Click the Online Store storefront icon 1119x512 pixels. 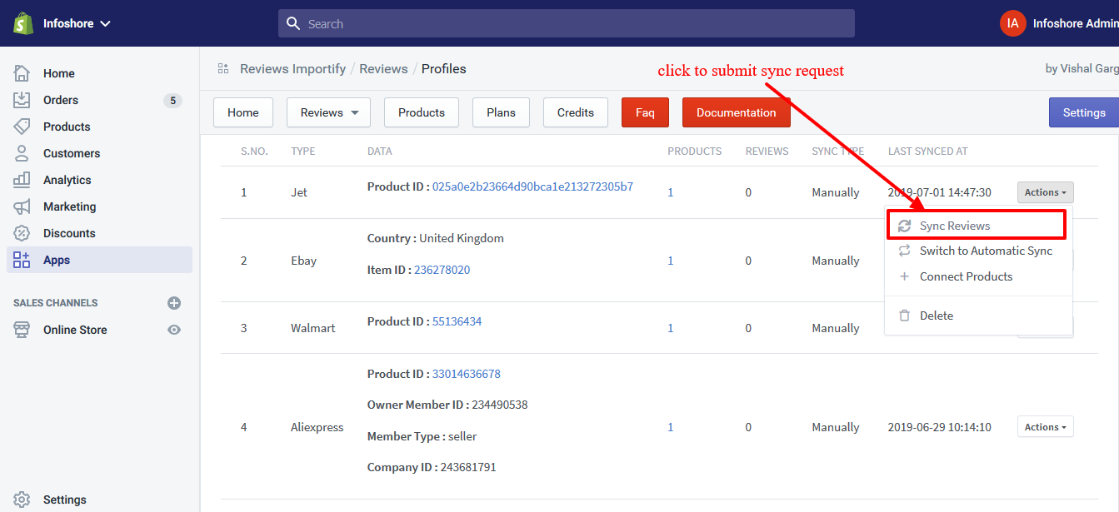(22, 330)
